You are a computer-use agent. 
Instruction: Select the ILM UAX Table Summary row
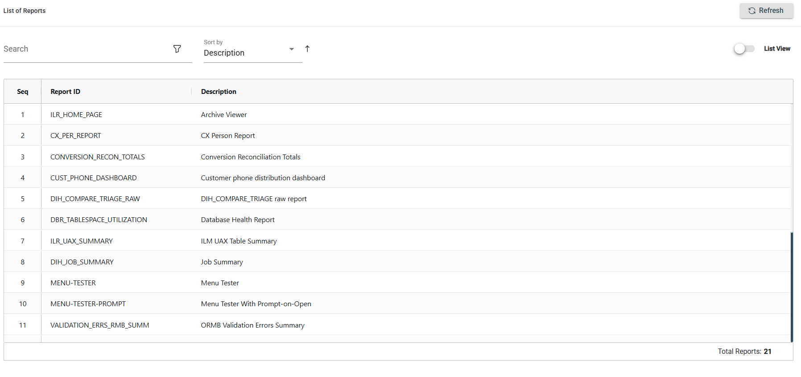(x=239, y=241)
